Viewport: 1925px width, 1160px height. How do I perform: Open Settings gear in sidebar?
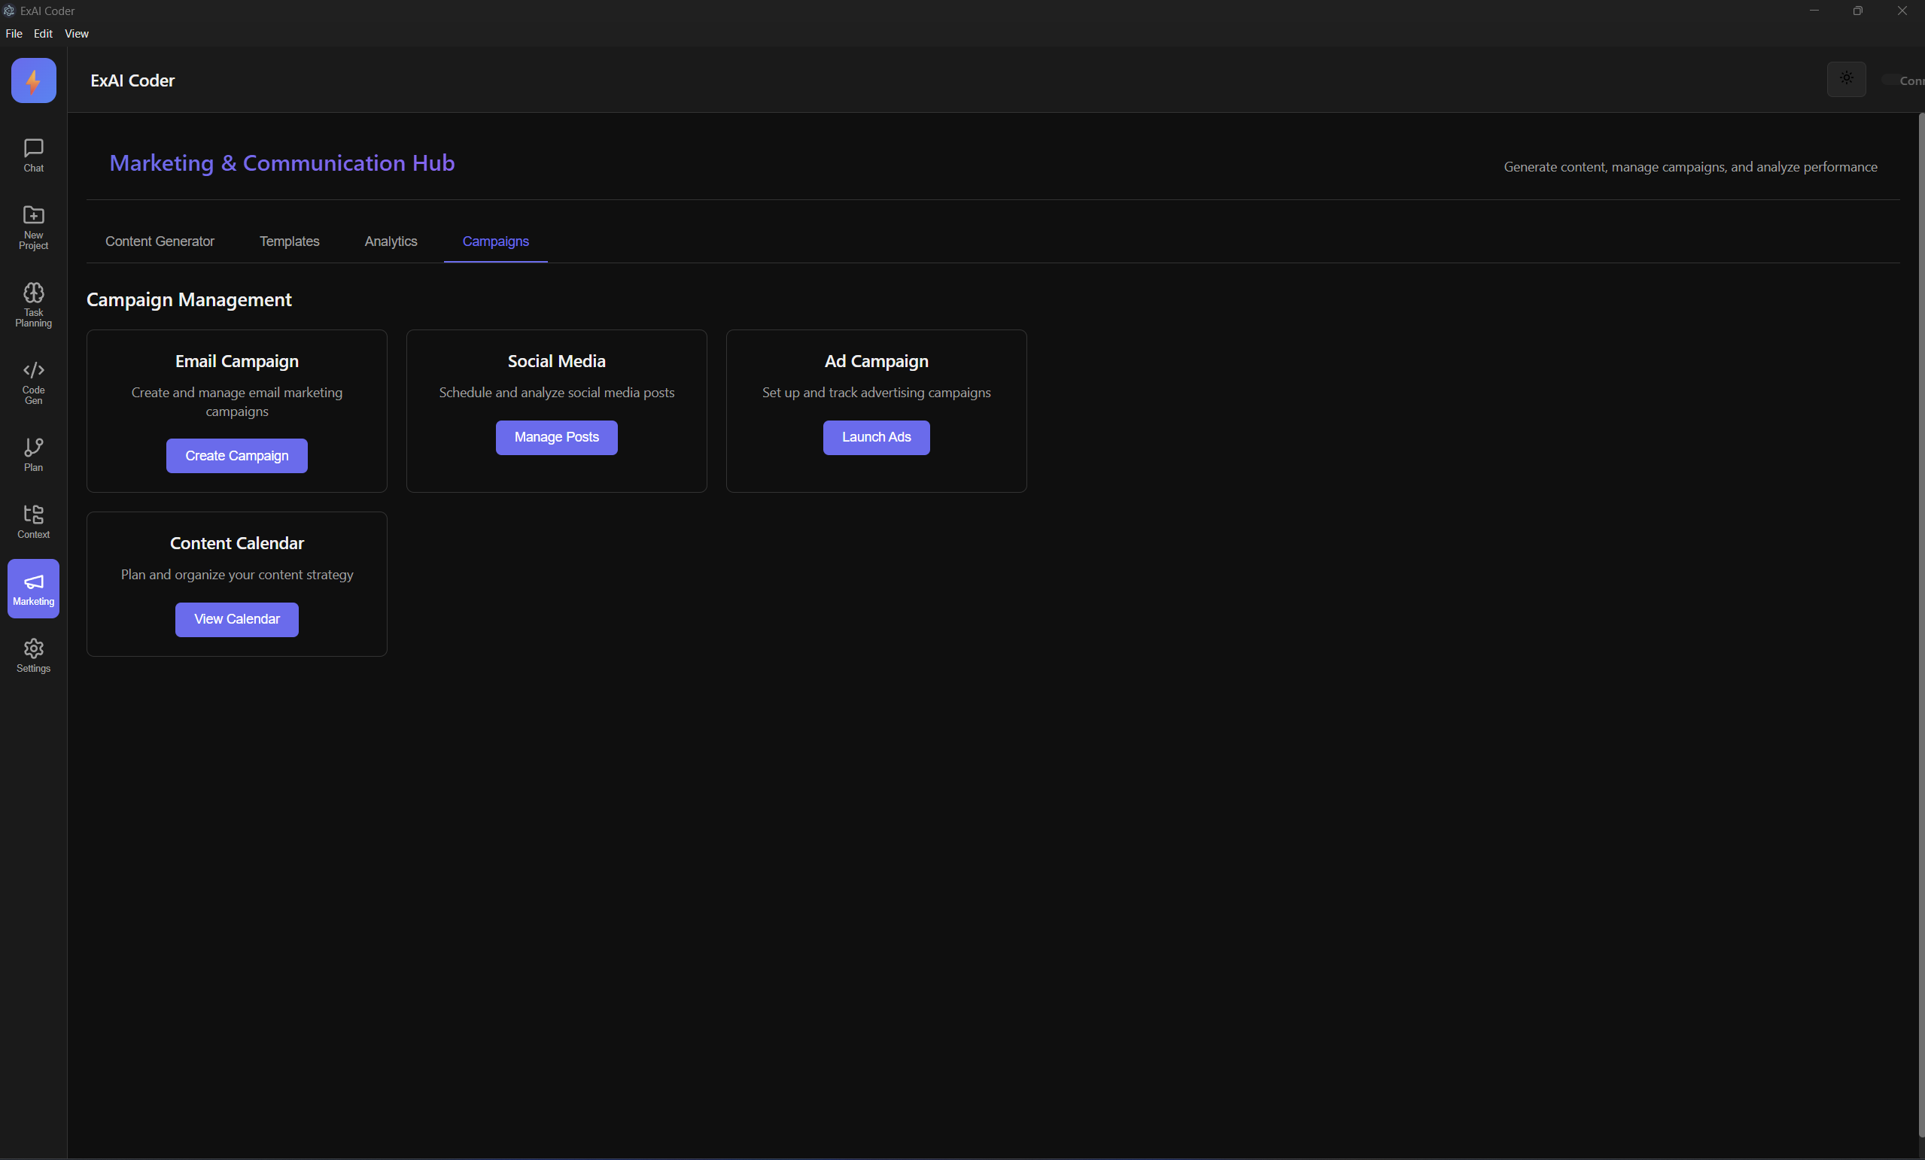pos(33,654)
